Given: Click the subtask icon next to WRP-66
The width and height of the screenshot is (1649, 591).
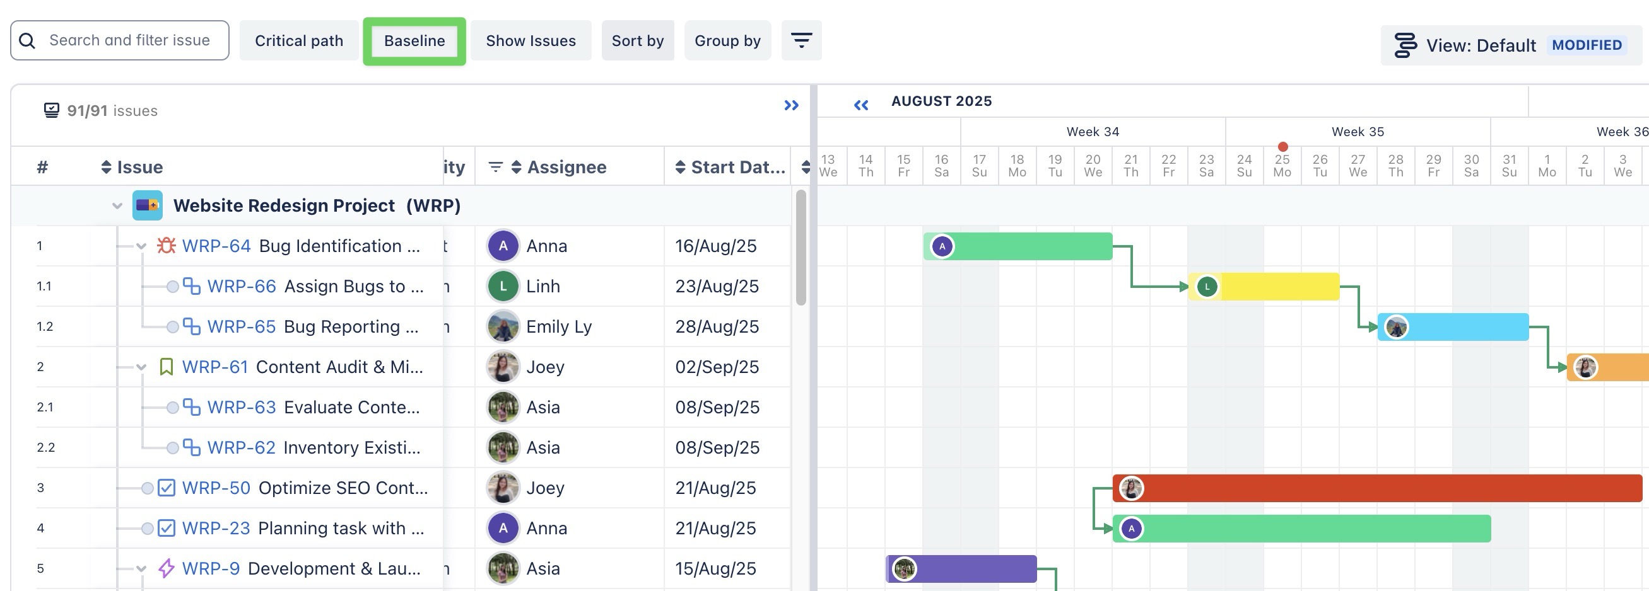Looking at the screenshot, I should (x=191, y=286).
